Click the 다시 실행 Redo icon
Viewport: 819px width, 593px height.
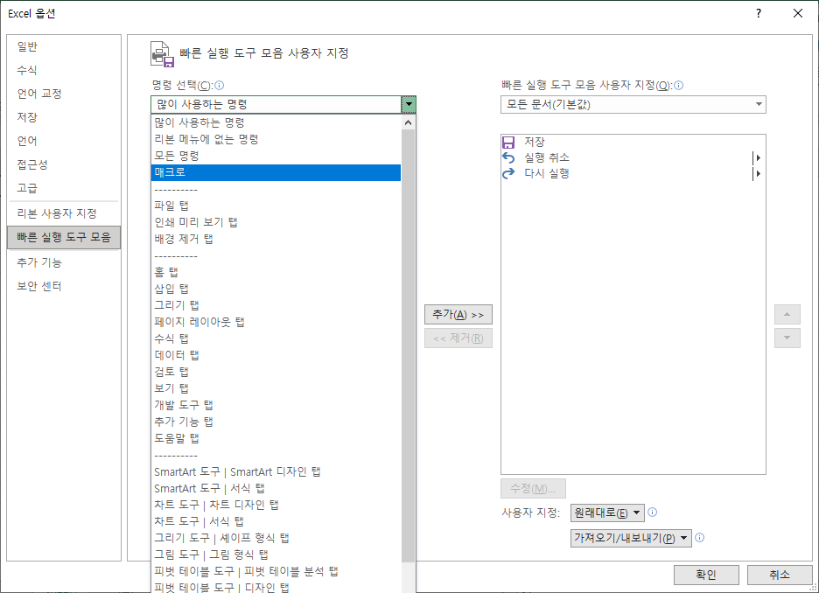click(507, 173)
